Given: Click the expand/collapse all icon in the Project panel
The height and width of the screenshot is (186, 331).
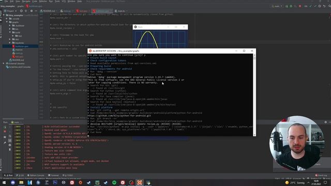Looking at the screenshot, I should click(x=26, y=11).
